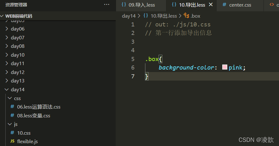Click hash icon beside 06.less运算语法.css

12,107
